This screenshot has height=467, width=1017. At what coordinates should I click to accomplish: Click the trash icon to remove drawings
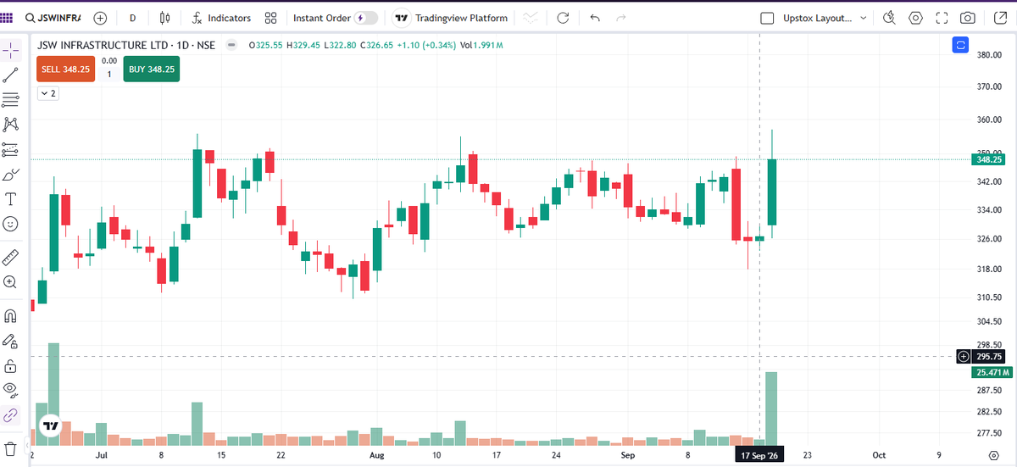point(10,448)
